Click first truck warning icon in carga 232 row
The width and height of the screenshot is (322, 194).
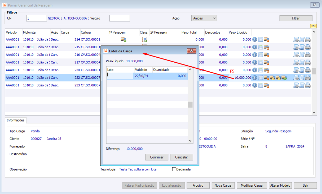272,78
